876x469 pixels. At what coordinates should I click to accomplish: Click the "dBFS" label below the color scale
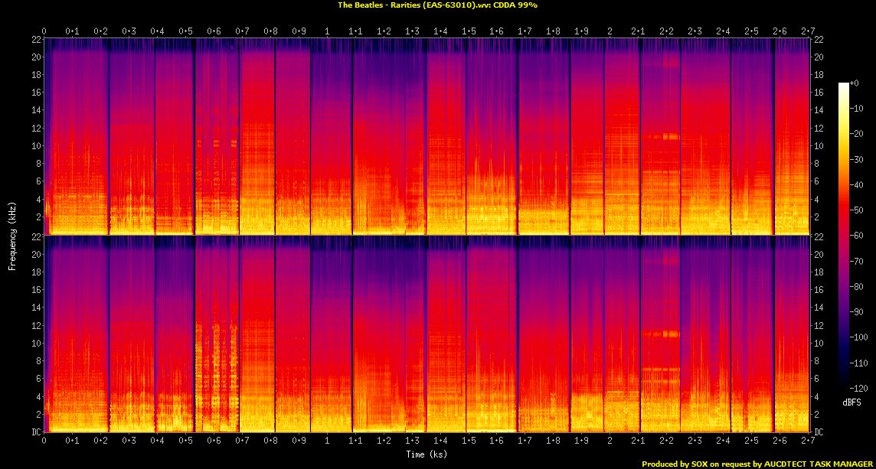point(850,401)
